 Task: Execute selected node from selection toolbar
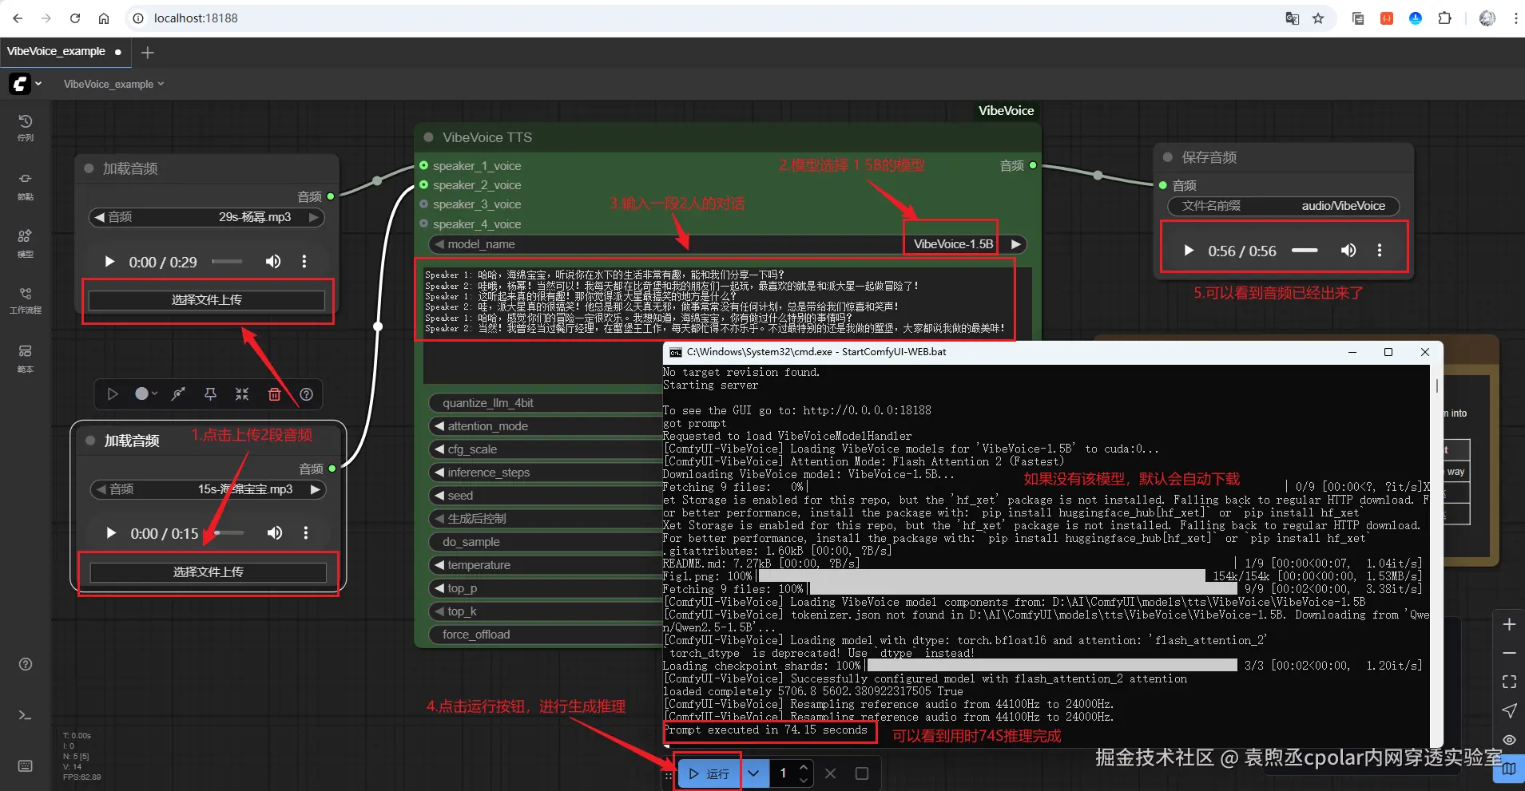(x=113, y=394)
